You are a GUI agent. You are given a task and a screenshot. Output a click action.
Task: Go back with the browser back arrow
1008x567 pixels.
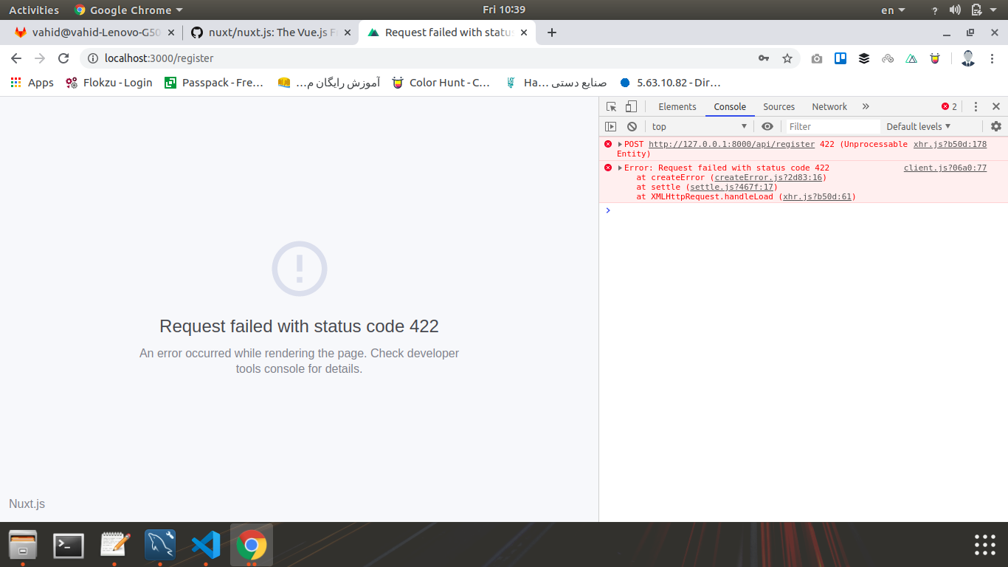pyautogui.click(x=16, y=58)
